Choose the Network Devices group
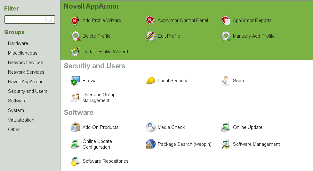Viewport: 313px width, 171px height. (25, 63)
